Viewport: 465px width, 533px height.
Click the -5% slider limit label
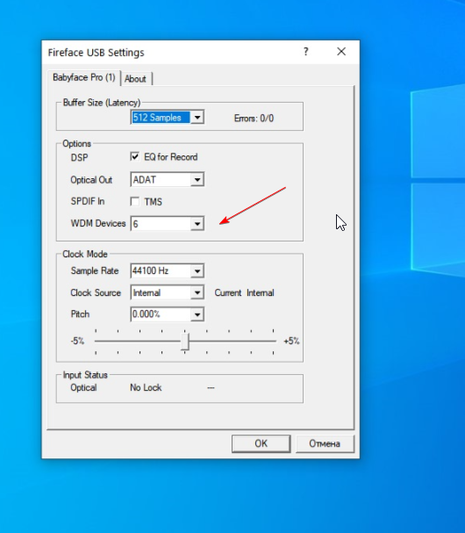tap(77, 341)
